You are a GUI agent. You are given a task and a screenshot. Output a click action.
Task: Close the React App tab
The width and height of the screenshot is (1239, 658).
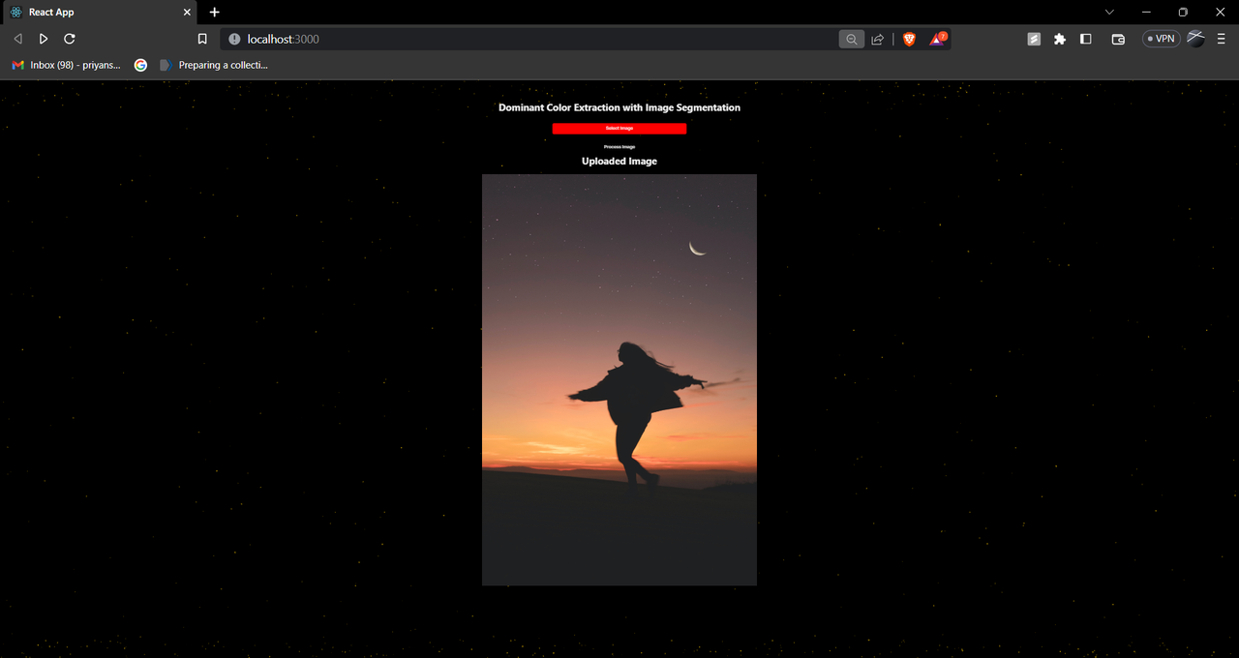[x=188, y=13]
